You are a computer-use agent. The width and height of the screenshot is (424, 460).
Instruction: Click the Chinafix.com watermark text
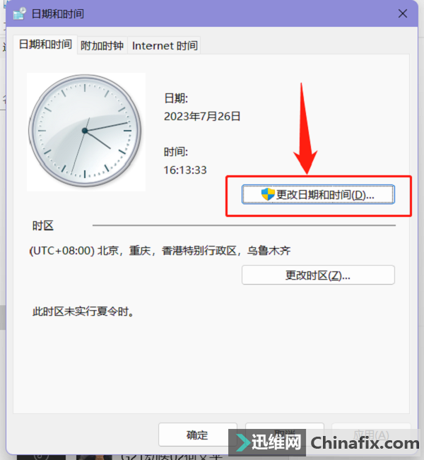[x=365, y=443]
